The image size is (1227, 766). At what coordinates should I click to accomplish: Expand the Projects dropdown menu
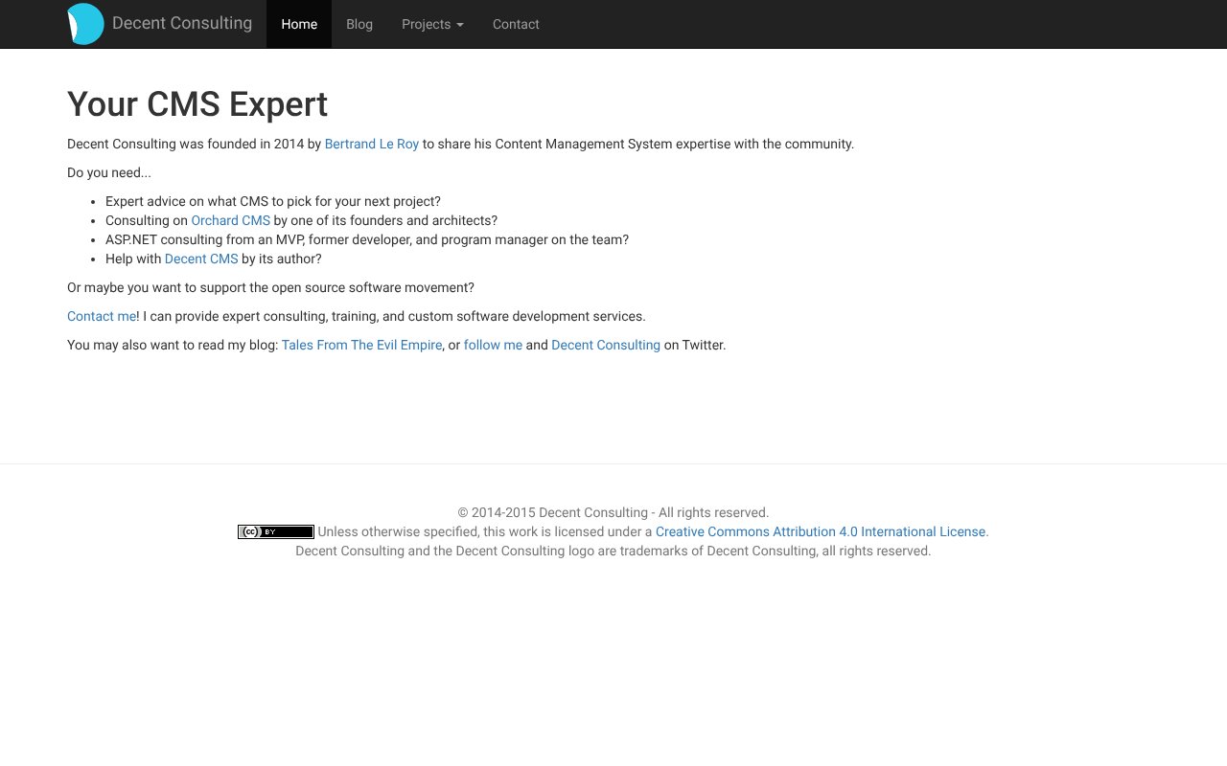(432, 24)
